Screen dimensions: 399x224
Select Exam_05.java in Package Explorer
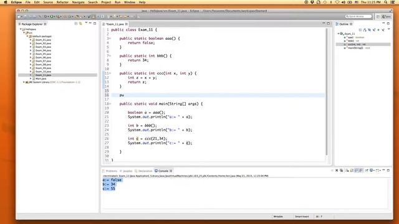pyautogui.click(x=43, y=54)
